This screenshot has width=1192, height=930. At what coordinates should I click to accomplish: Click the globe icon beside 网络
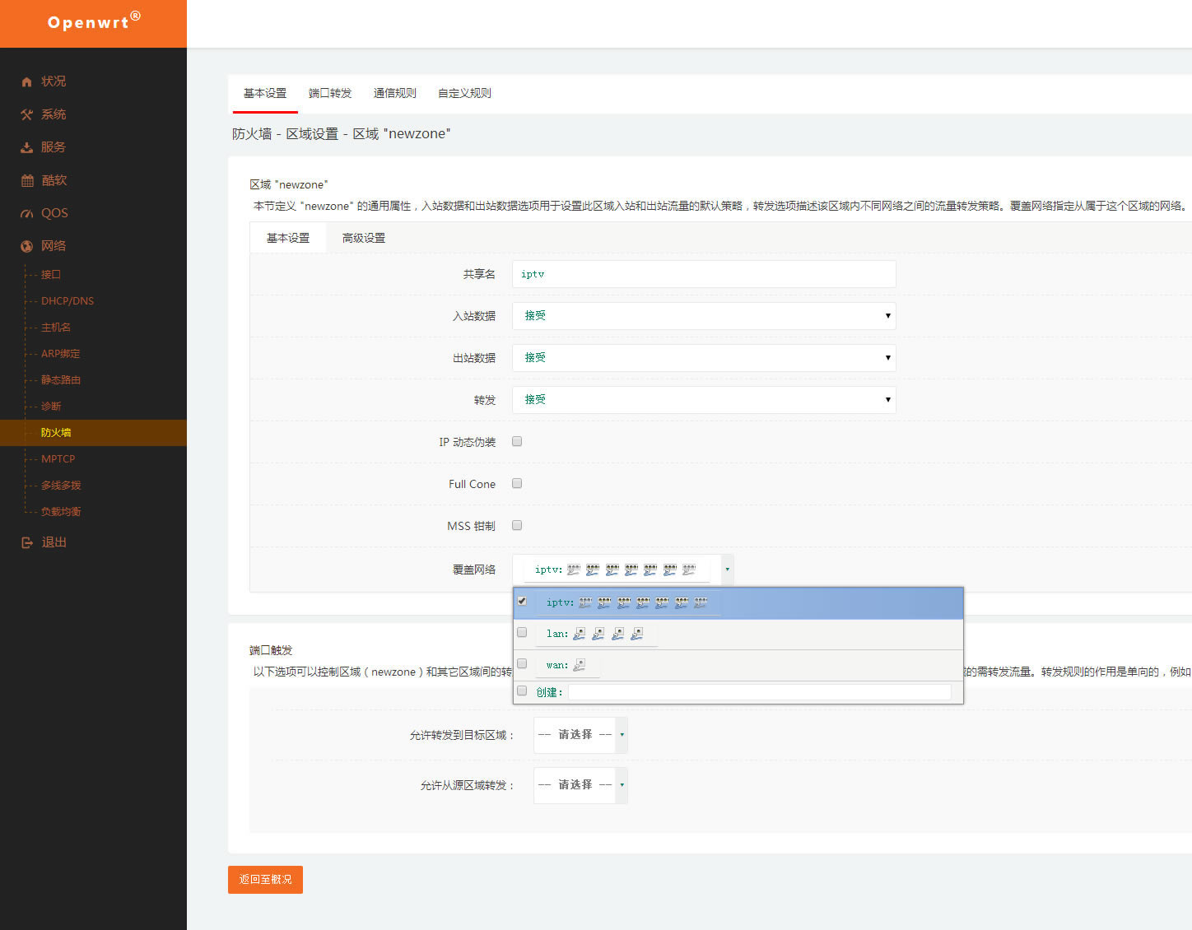click(x=26, y=246)
